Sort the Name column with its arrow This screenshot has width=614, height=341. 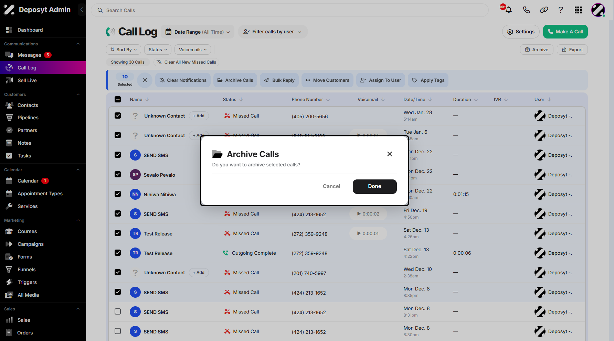(x=147, y=100)
